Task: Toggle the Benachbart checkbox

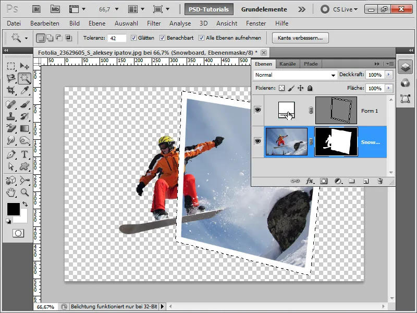Action: click(162, 38)
